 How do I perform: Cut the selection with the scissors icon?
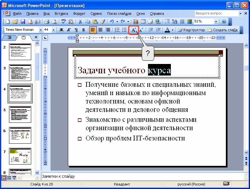tap(80, 22)
